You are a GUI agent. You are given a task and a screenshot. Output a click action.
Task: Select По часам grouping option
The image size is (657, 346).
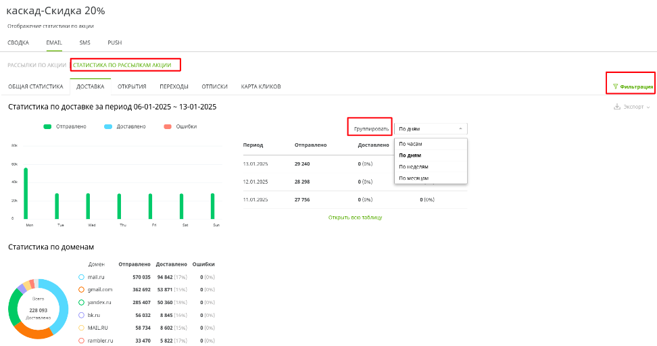click(411, 143)
